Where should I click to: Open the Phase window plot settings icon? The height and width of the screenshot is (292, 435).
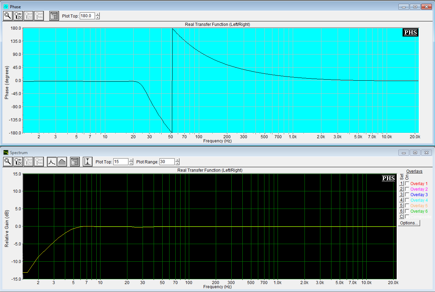pyautogui.click(x=54, y=16)
